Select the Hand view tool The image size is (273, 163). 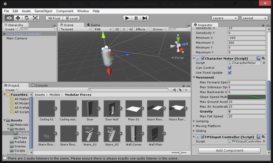pos(9,18)
